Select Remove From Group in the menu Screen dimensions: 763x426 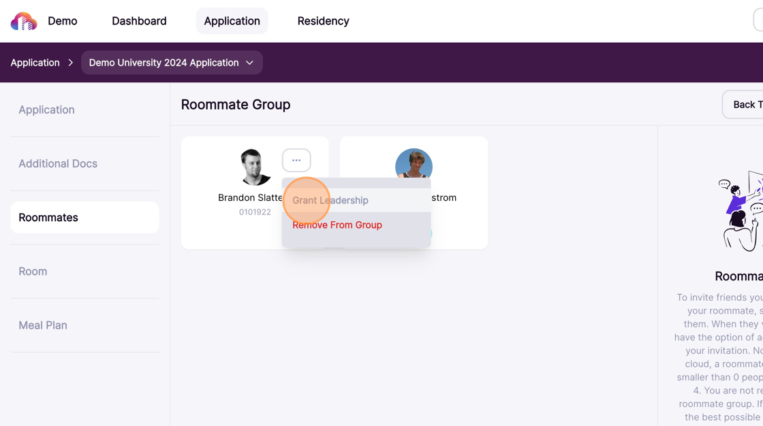click(x=337, y=225)
